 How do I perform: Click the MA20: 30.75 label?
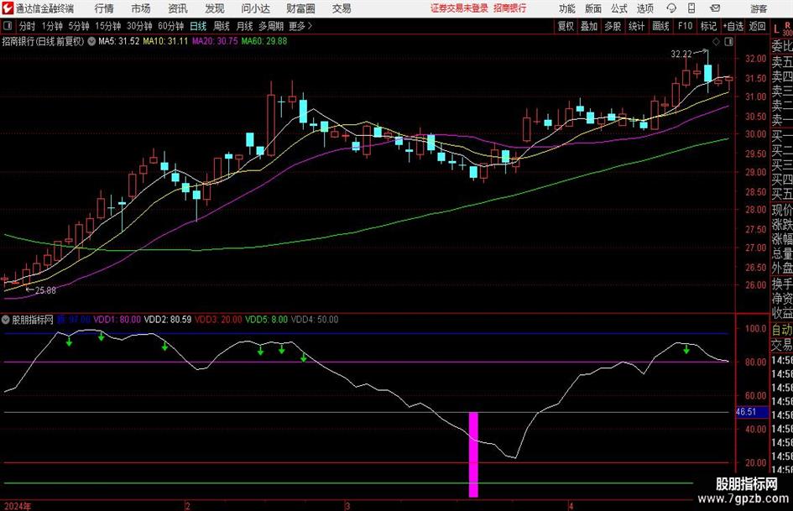215,41
